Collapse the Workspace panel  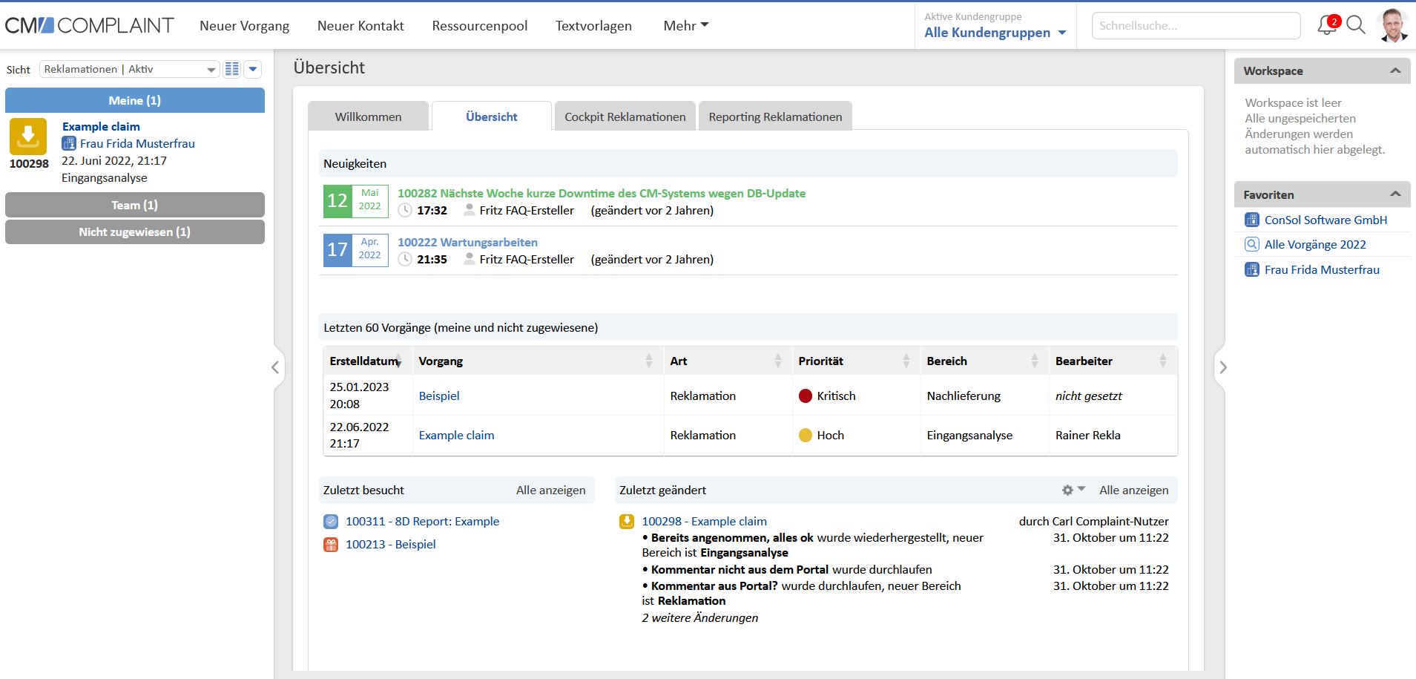point(1395,70)
